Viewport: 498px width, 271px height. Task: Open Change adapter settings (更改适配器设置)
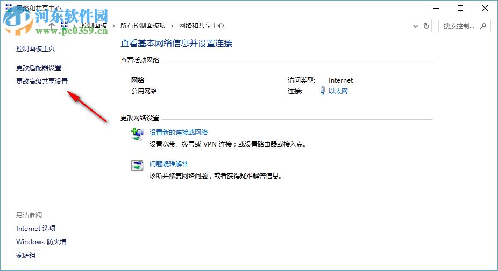[39, 68]
